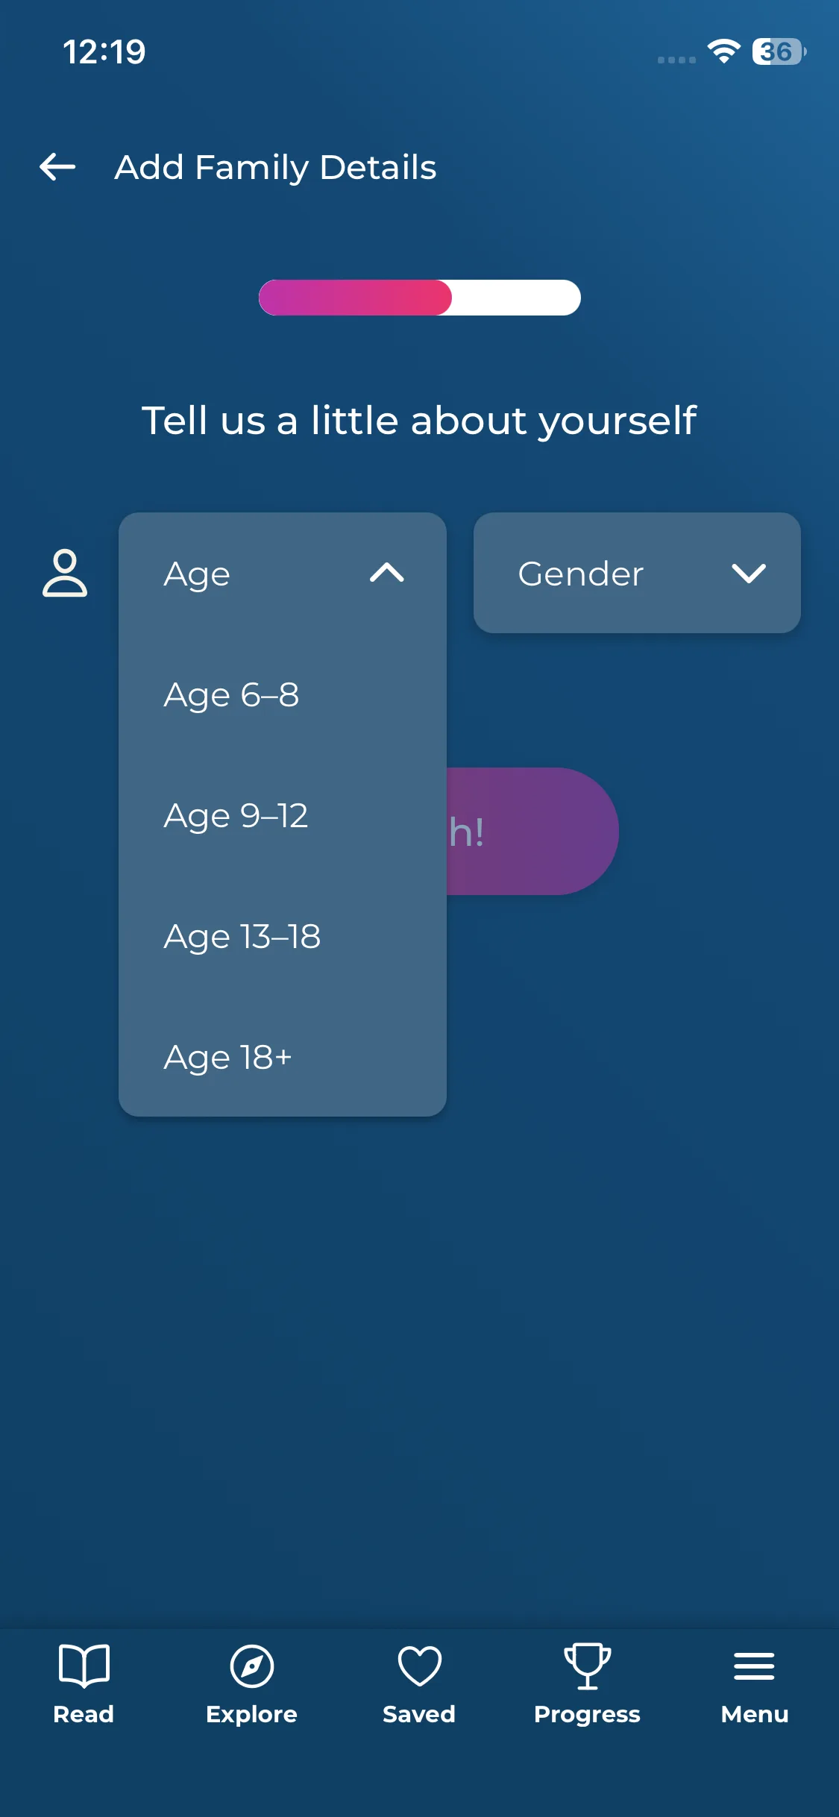
Task: Select the Age 6–8 option
Action: tap(231, 694)
